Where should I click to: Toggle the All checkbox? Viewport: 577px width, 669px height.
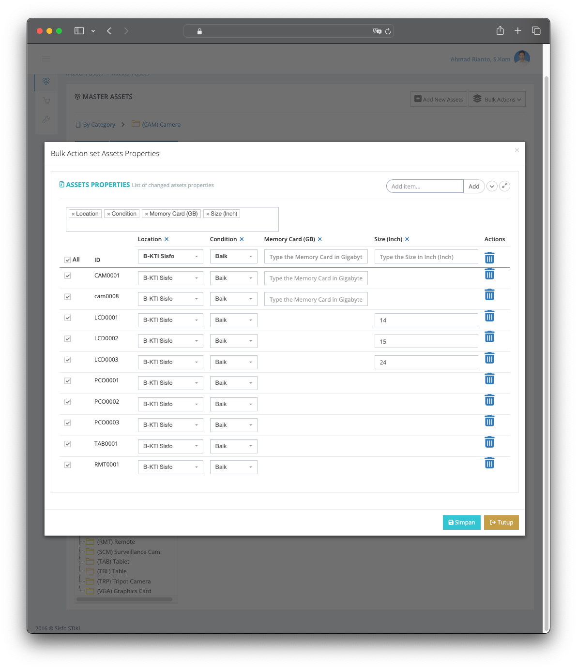(x=68, y=260)
